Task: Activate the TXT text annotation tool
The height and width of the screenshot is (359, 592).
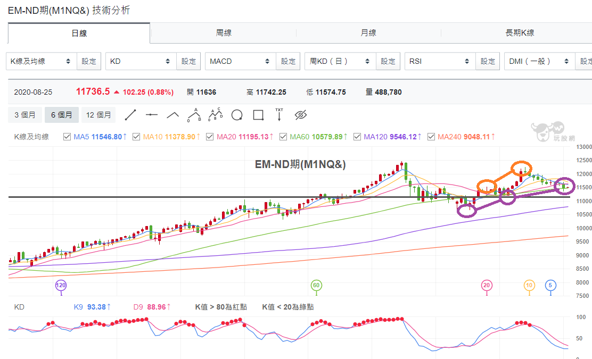Action: coord(279,115)
